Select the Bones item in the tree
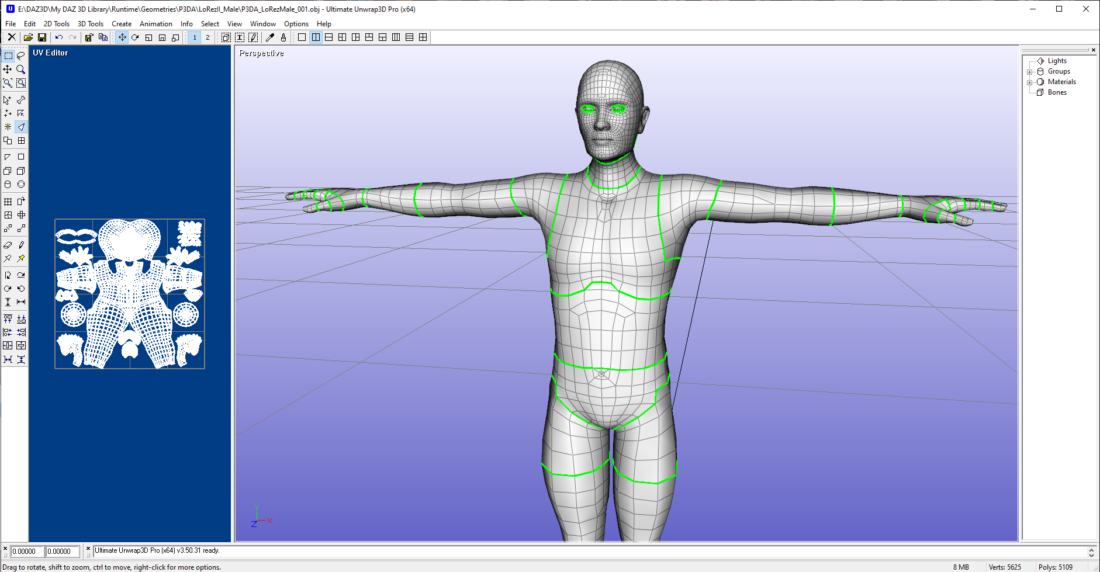 point(1057,92)
